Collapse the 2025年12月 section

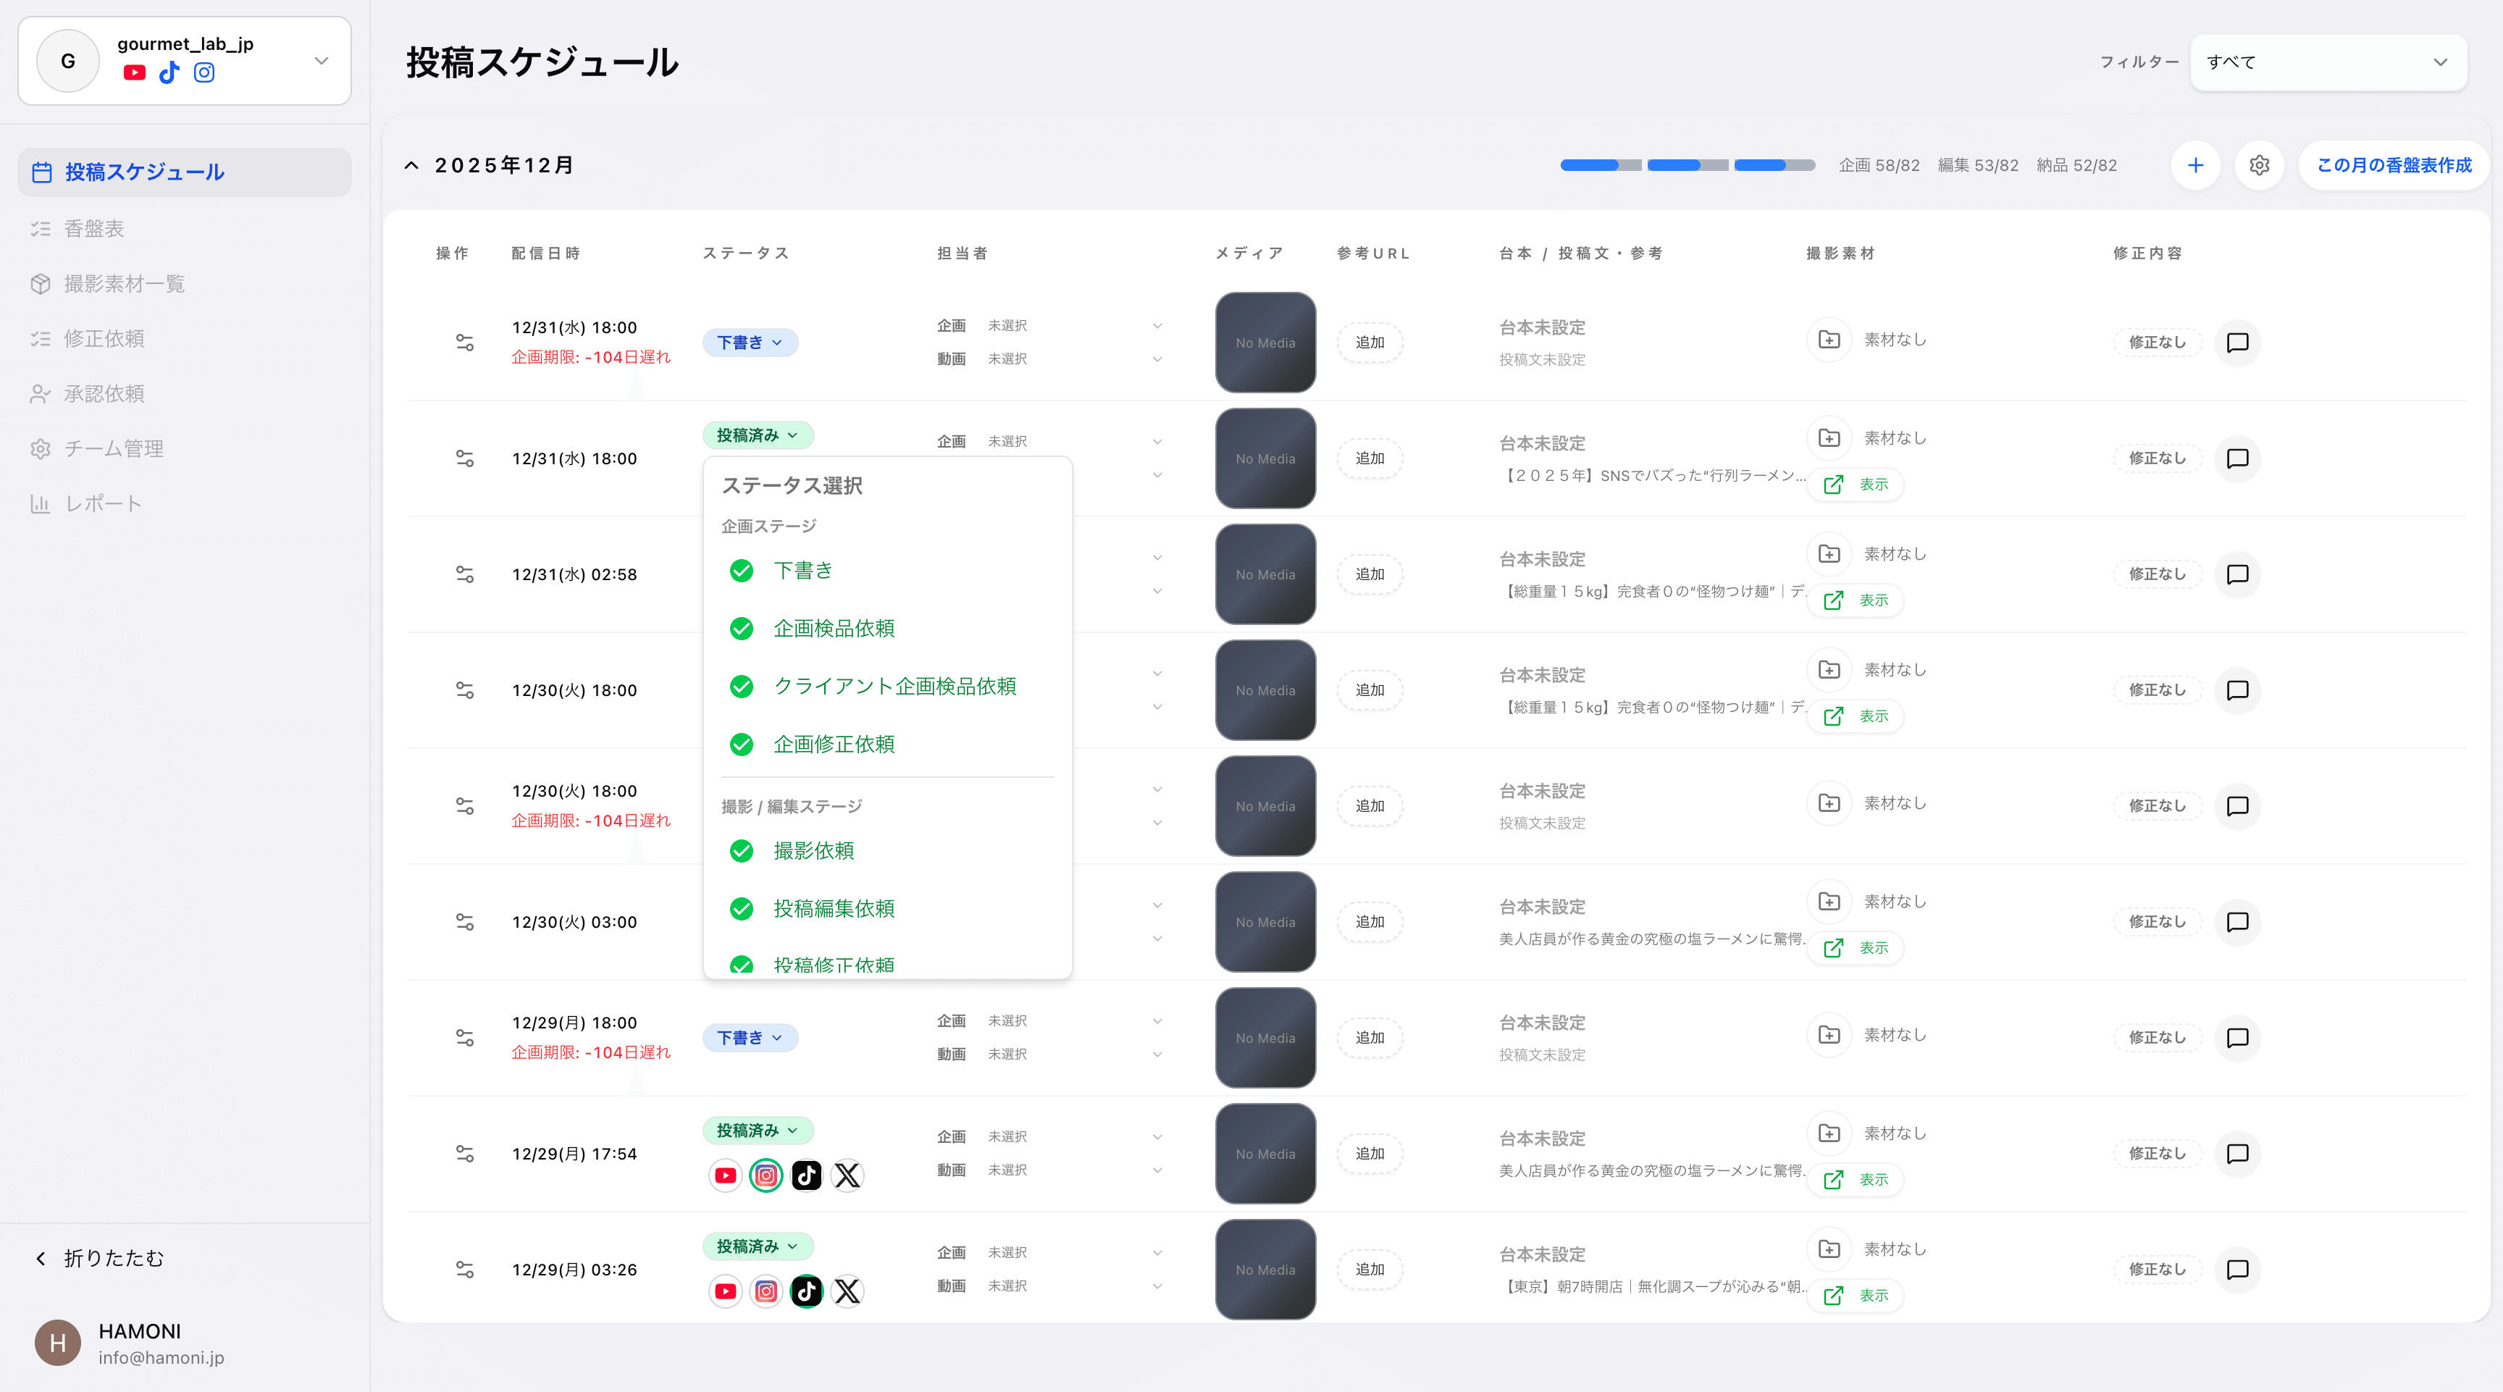coord(412,165)
